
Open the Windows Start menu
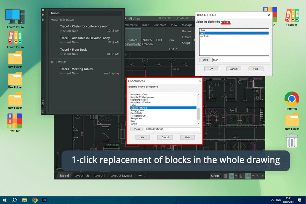click(x=5, y=200)
